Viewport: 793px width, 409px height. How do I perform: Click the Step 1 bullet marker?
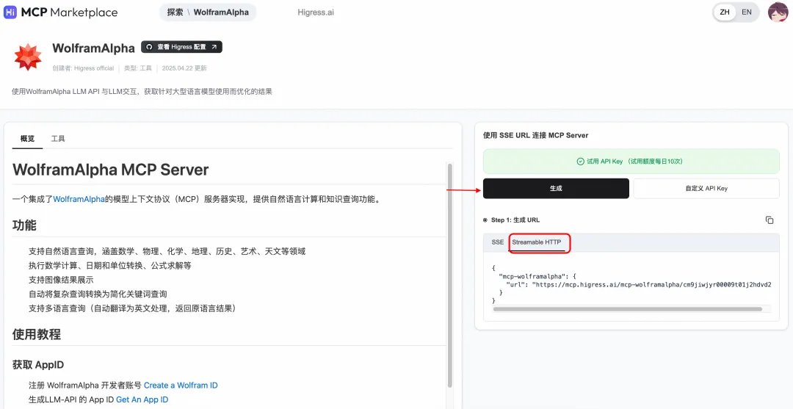[x=485, y=220]
